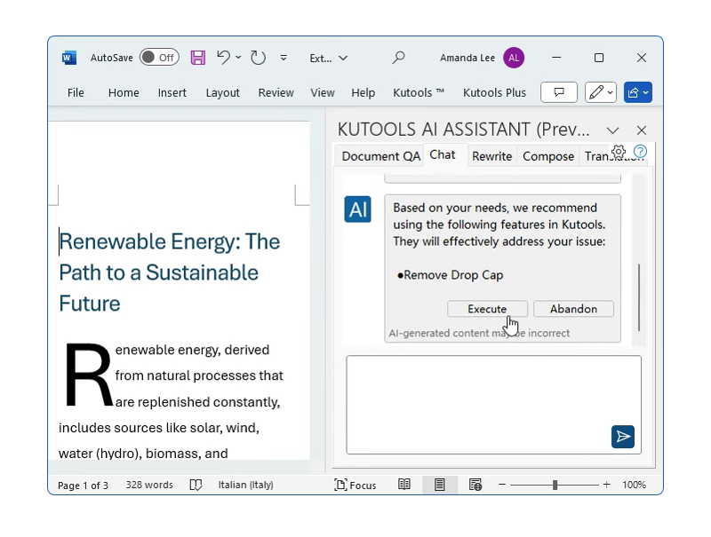Viewport: 711px width, 537px height.
Task: Switch to the Insert ribbon tab
Action: point(172,92)
